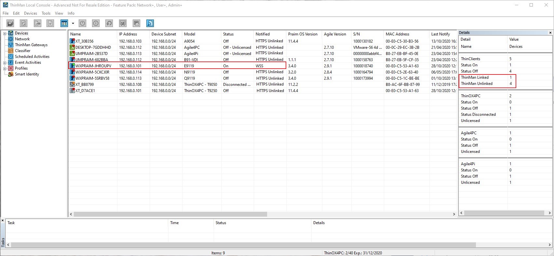Click device icon of XT_BB8799 row

[x=72, y=85]
